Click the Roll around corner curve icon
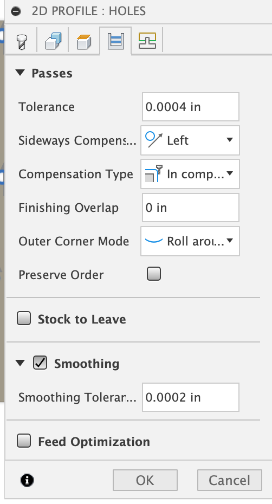The height and width of the screenshot is (504, 272). point(154,241)
